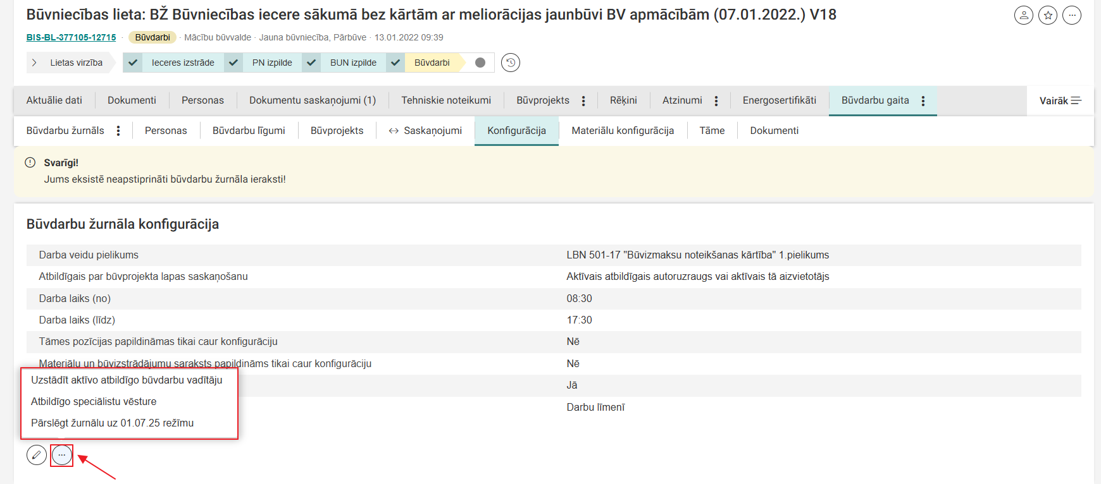Select Būvdarbu gaita tab
This screenshot has height=484, width=1101.
(875, 100)
